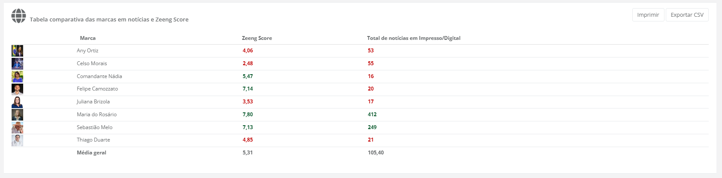Select Comandante Nádia's photo thumbnail
The width and height of the screenshot is (722, 178).
click(x=17, y=77)
